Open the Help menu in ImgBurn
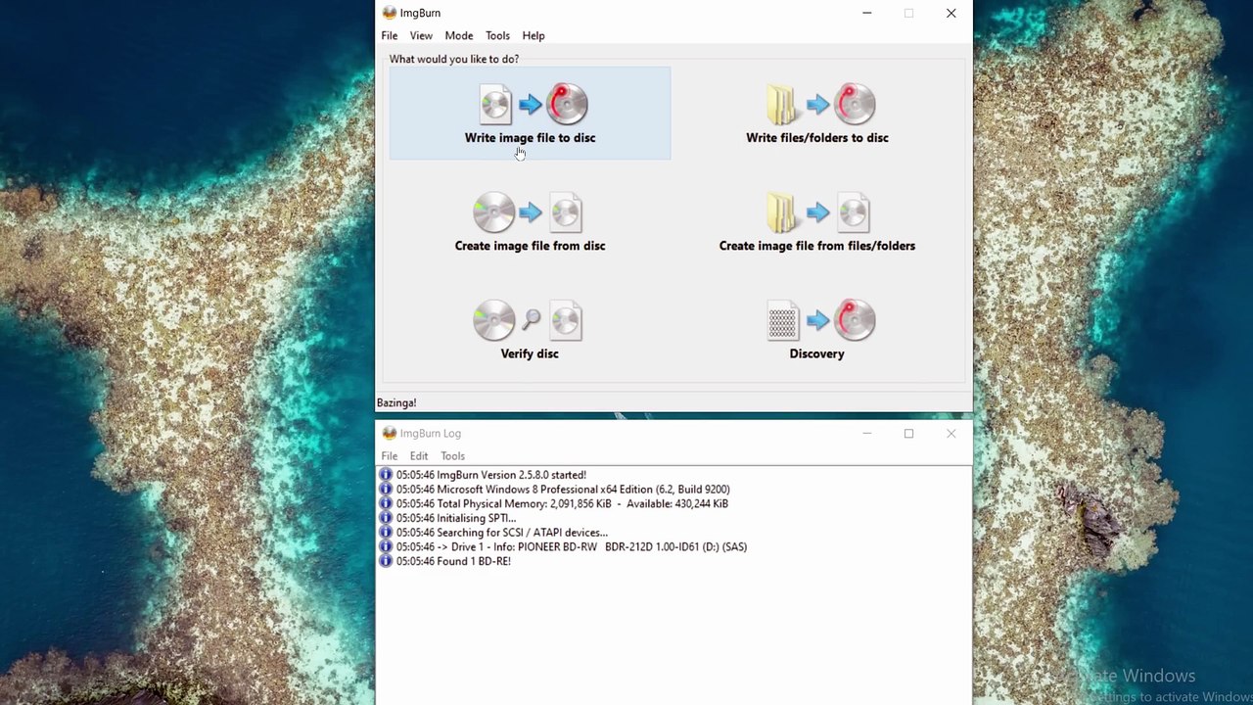This screenshot has height=705, width=1253. pyautogui.click(x=534, y=35)
